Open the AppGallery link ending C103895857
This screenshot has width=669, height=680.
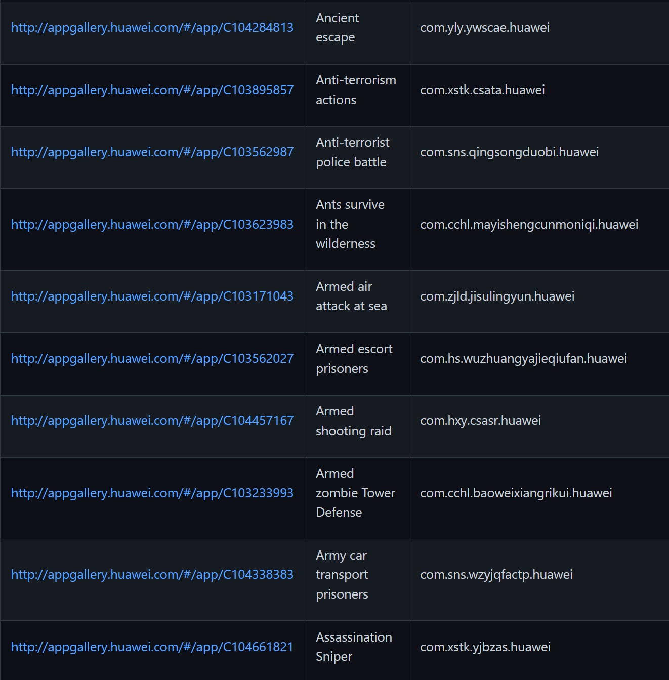click(x=152, y=90)
